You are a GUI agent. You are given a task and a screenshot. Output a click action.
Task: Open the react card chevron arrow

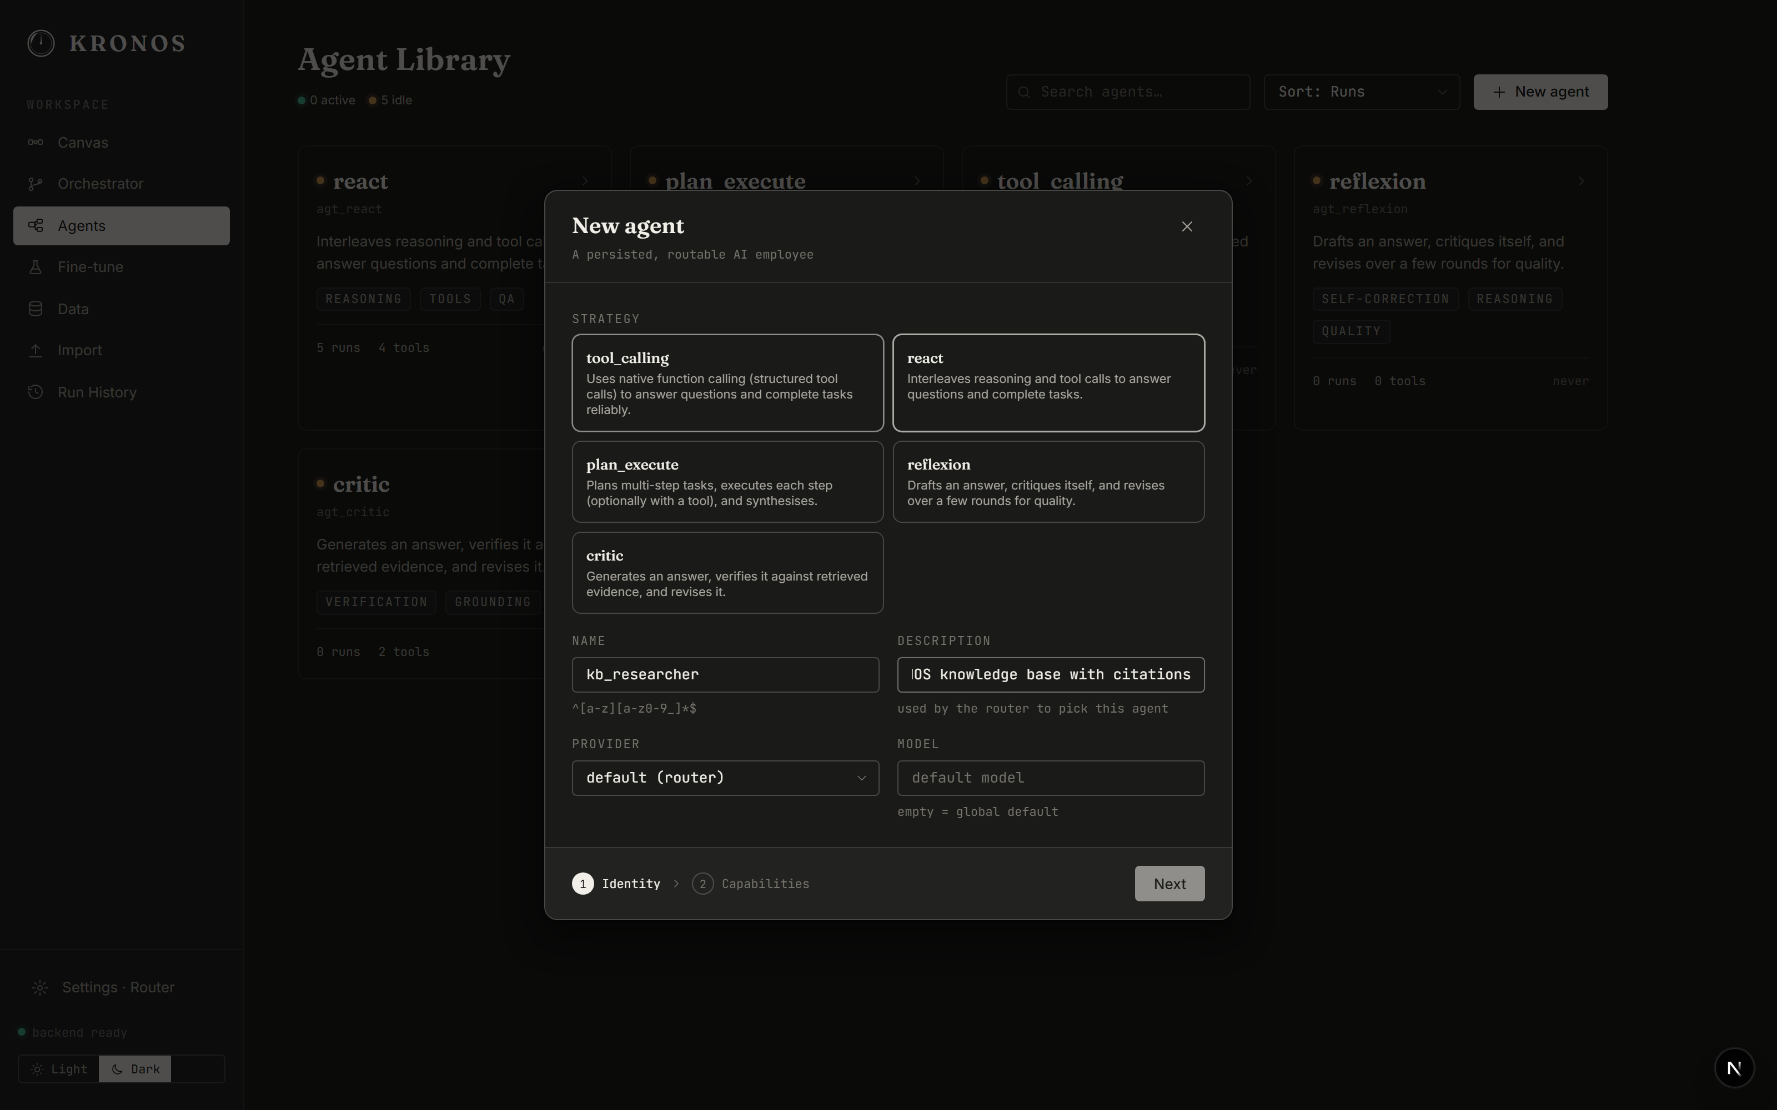click(x=585, y=180)
